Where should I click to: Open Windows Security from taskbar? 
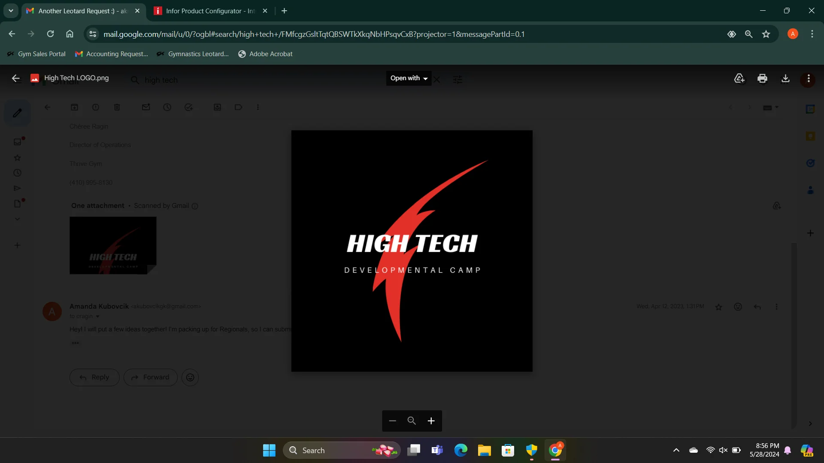pyautogui.click(x=531, y=450)
